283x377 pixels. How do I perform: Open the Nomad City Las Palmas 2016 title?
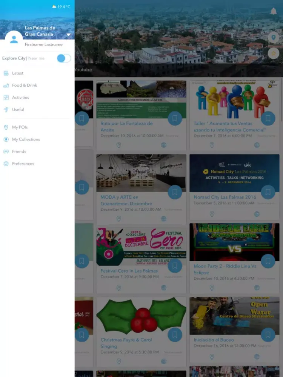(x=225, y=197)
